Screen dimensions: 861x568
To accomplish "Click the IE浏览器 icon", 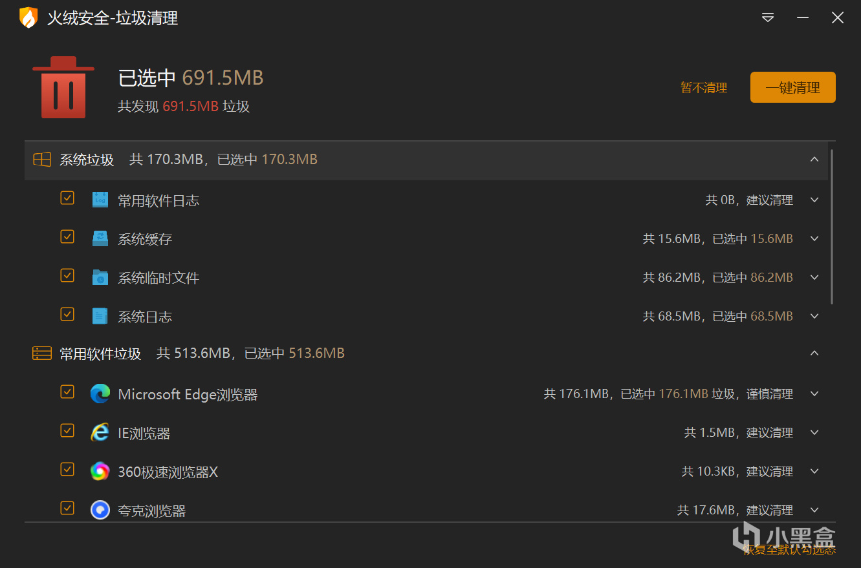I will click(x=100, y=432).
